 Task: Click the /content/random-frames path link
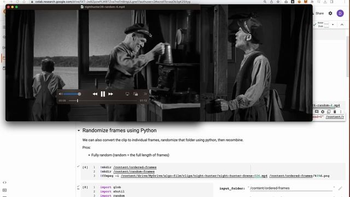coord(134,171)
